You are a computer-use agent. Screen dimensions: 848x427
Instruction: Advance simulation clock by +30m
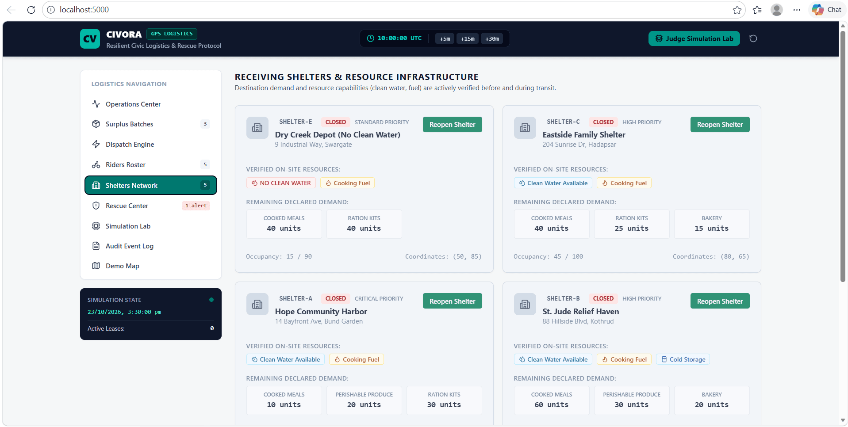(x=492, y=39)
